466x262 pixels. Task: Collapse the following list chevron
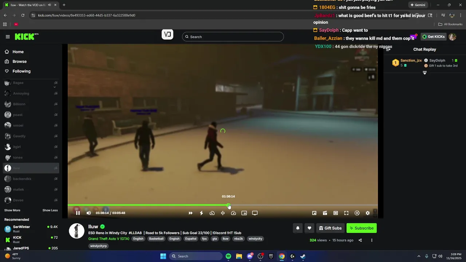point(55,87)
